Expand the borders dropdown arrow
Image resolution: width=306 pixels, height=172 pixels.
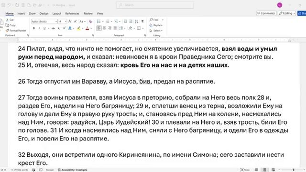coord(143,29)
